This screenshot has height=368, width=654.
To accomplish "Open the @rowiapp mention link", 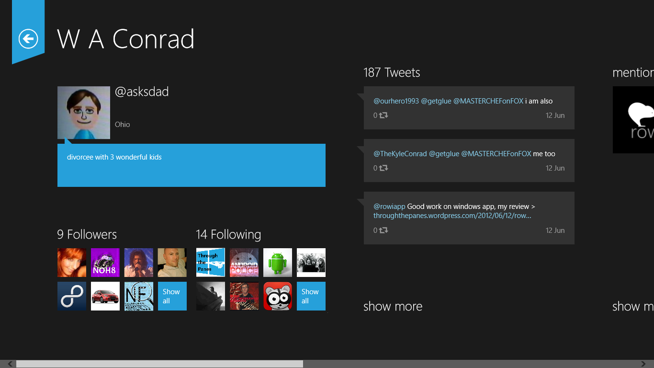I will pos(389,207).
